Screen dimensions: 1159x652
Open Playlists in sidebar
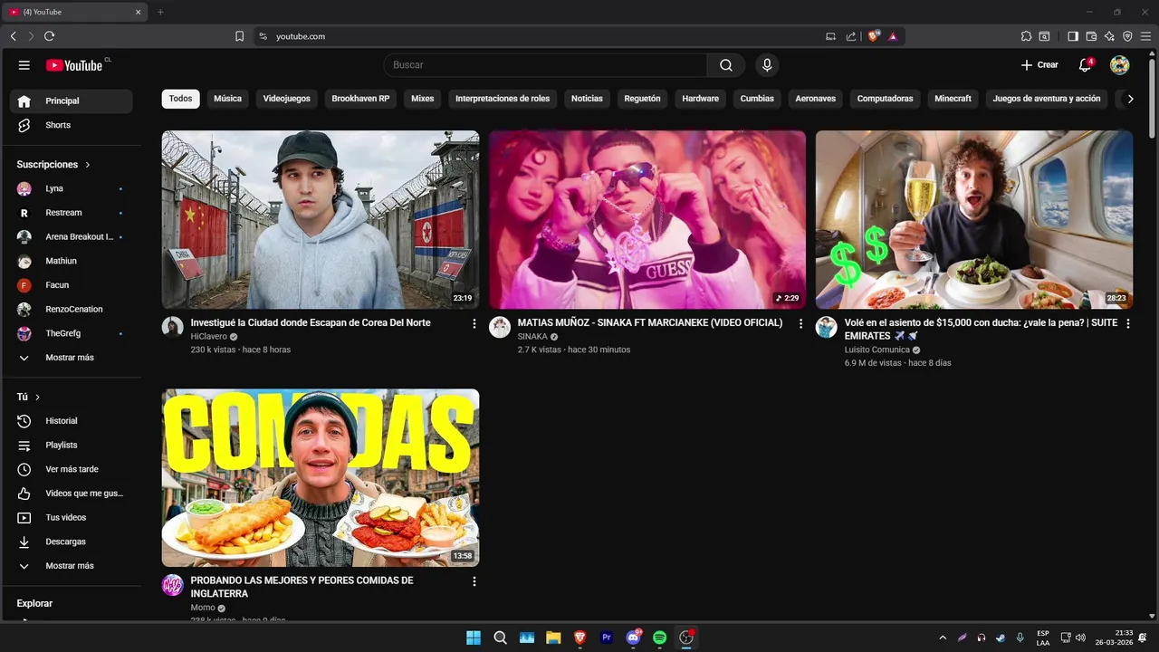point(71,446)
